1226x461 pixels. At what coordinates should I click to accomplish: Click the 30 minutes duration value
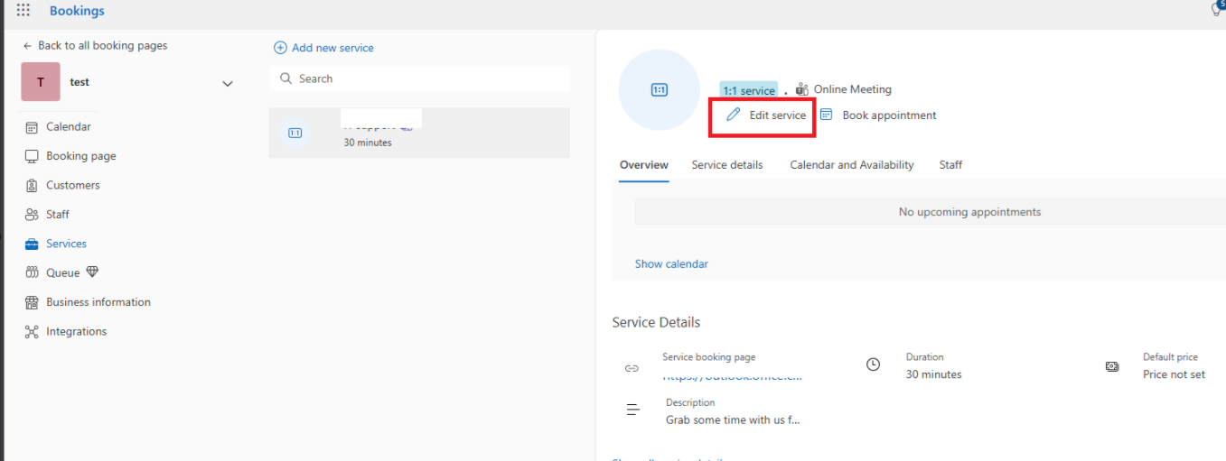[x=934, y=374]
